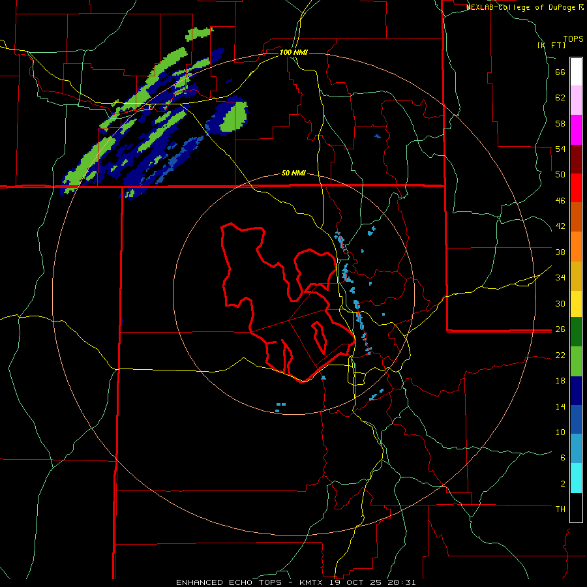The width and height of the screenshot is (587, 587).
Task: Click the "100 NMI" range ring label
Action: pyautogui.click(x=294, y=52)
